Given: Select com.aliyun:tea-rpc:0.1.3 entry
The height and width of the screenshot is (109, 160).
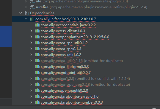Looking at the screenshot, I should point(61,49).
